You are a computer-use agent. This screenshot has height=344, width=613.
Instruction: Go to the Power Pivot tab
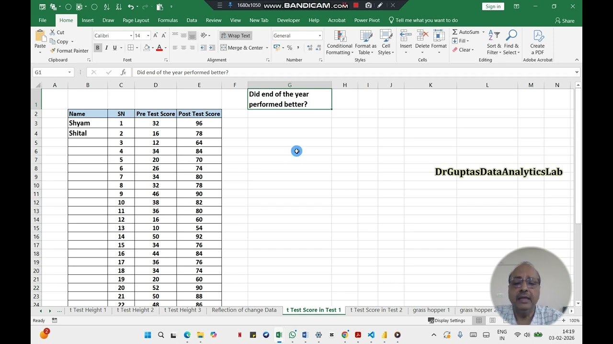367,20
